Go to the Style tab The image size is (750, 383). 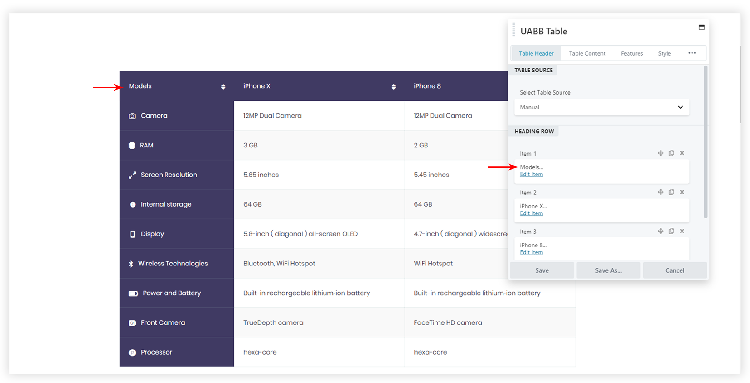coord(664,53)
